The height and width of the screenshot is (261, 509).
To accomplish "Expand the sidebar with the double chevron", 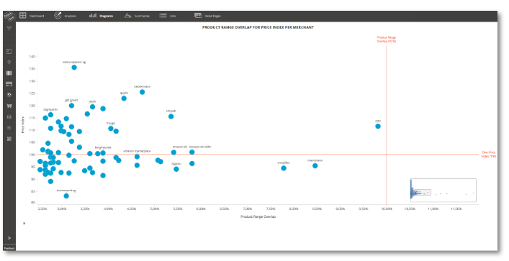I will click(9, 238).
